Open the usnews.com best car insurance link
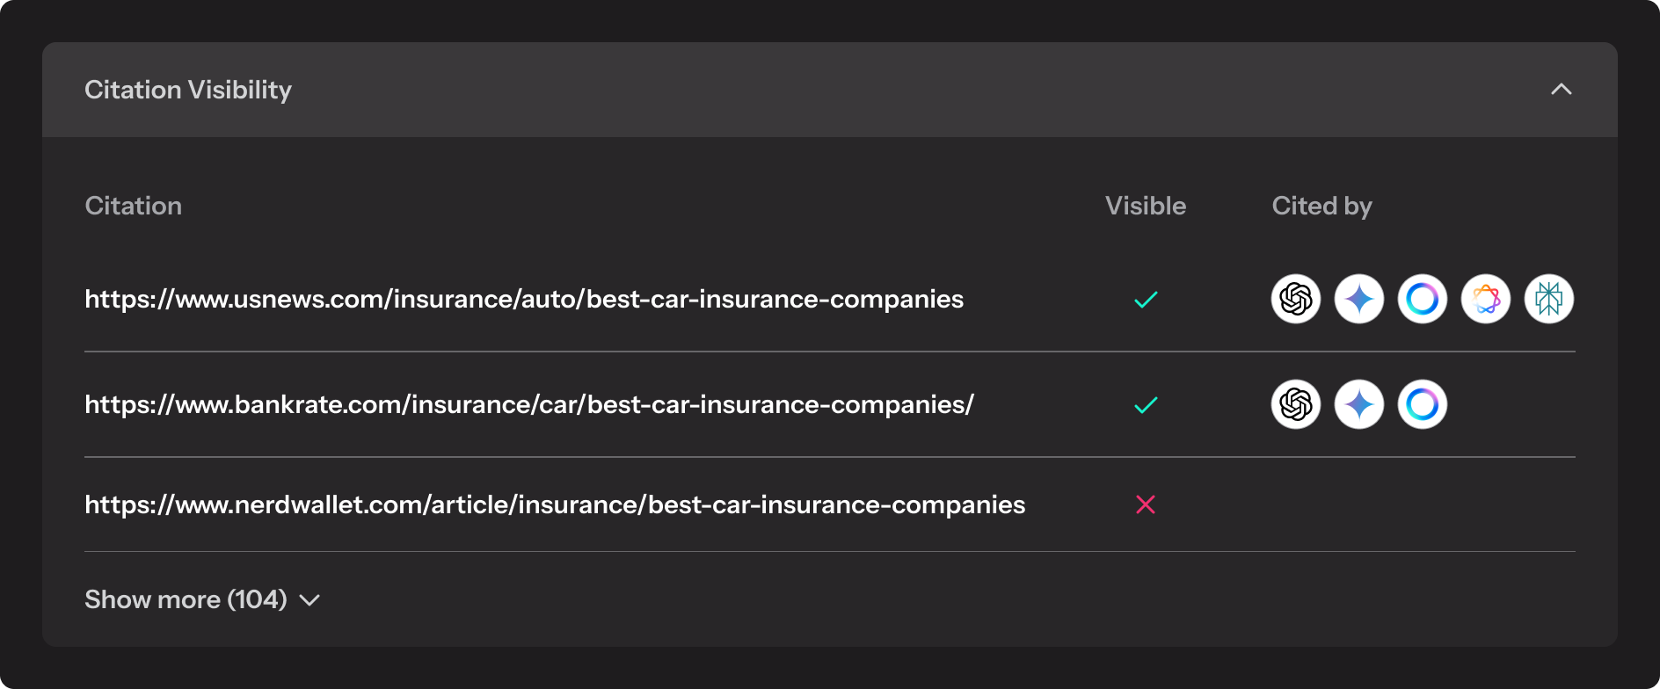The height and width of the screenshot is (689, 1660). pyautogui.click(x=524, y=299)
